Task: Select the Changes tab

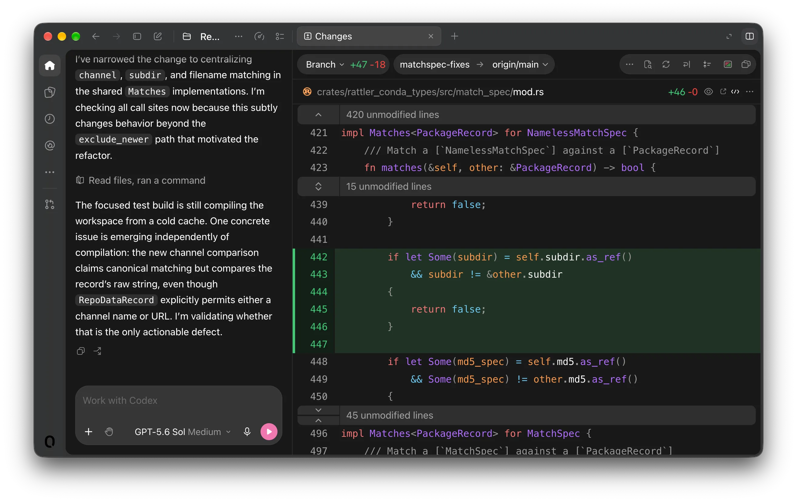Action: coord(369,36)
